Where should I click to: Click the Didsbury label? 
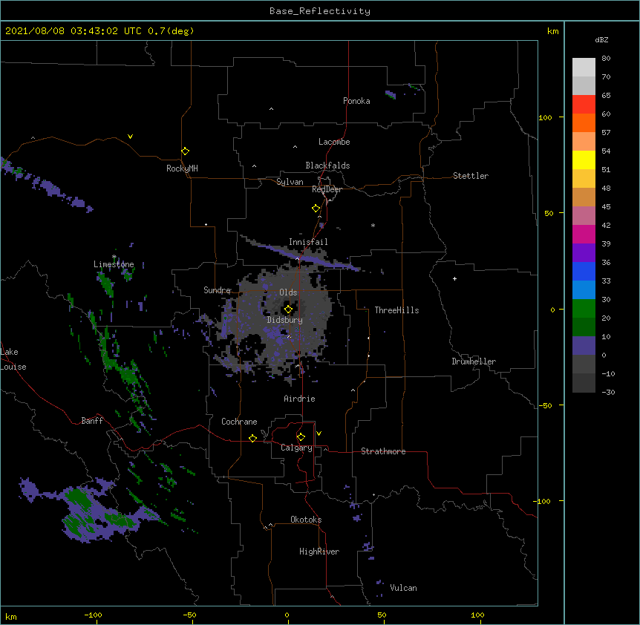pyautogui.click(x=285, y=320)
